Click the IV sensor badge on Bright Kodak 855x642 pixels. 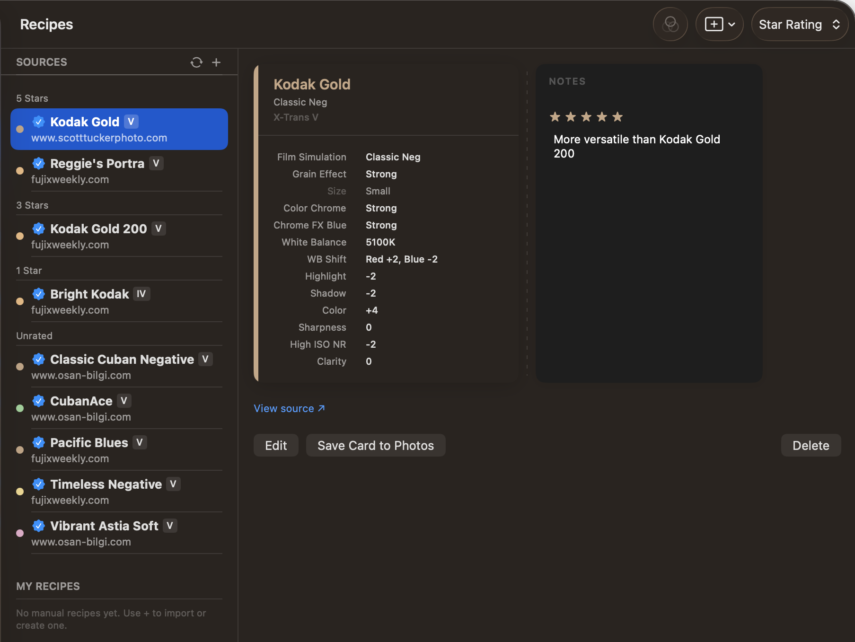pyautogui.click(x=141, y=294)
